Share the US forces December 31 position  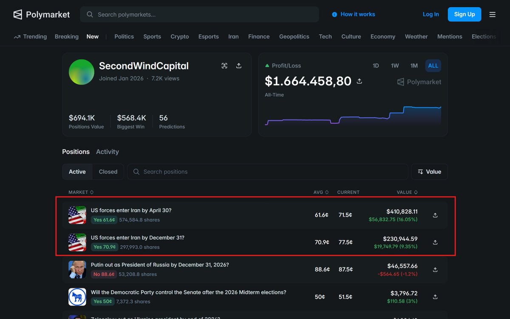(x=435, y=242)
